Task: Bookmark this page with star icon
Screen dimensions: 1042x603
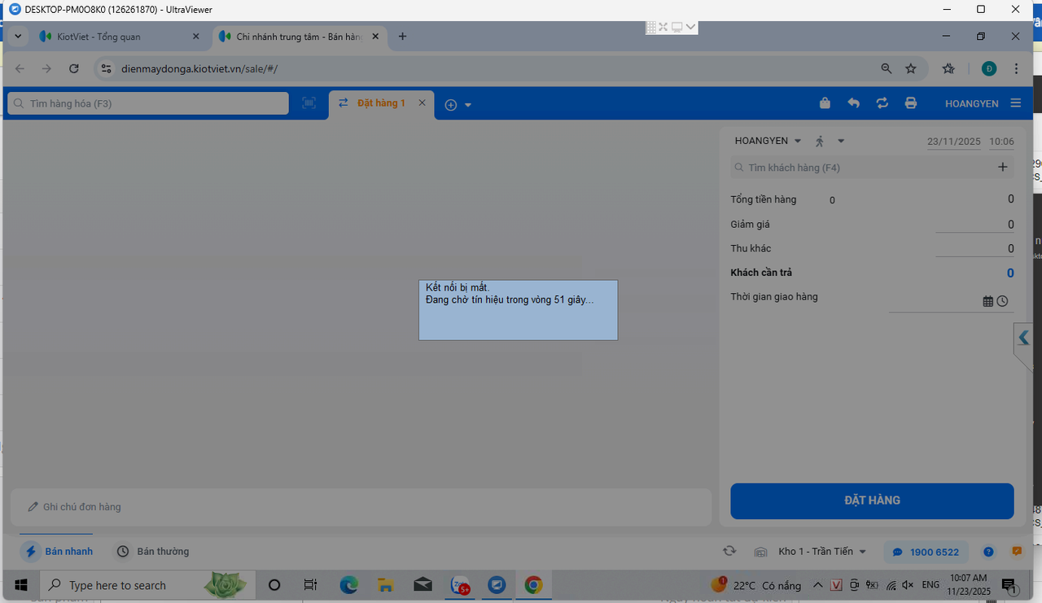Action: (x=911, y=69)
